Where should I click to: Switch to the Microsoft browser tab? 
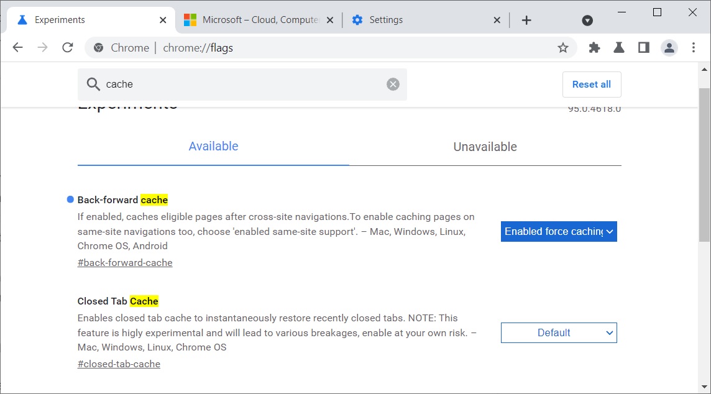coord(260,20)
